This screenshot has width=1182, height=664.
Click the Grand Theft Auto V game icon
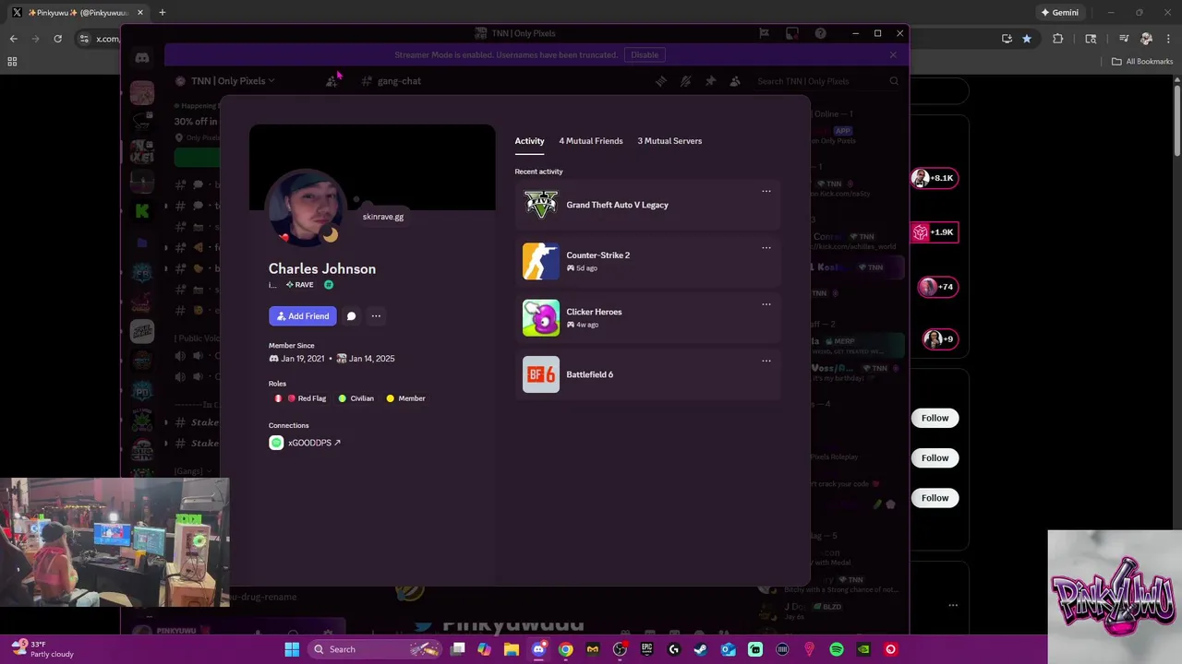(541, 205)
